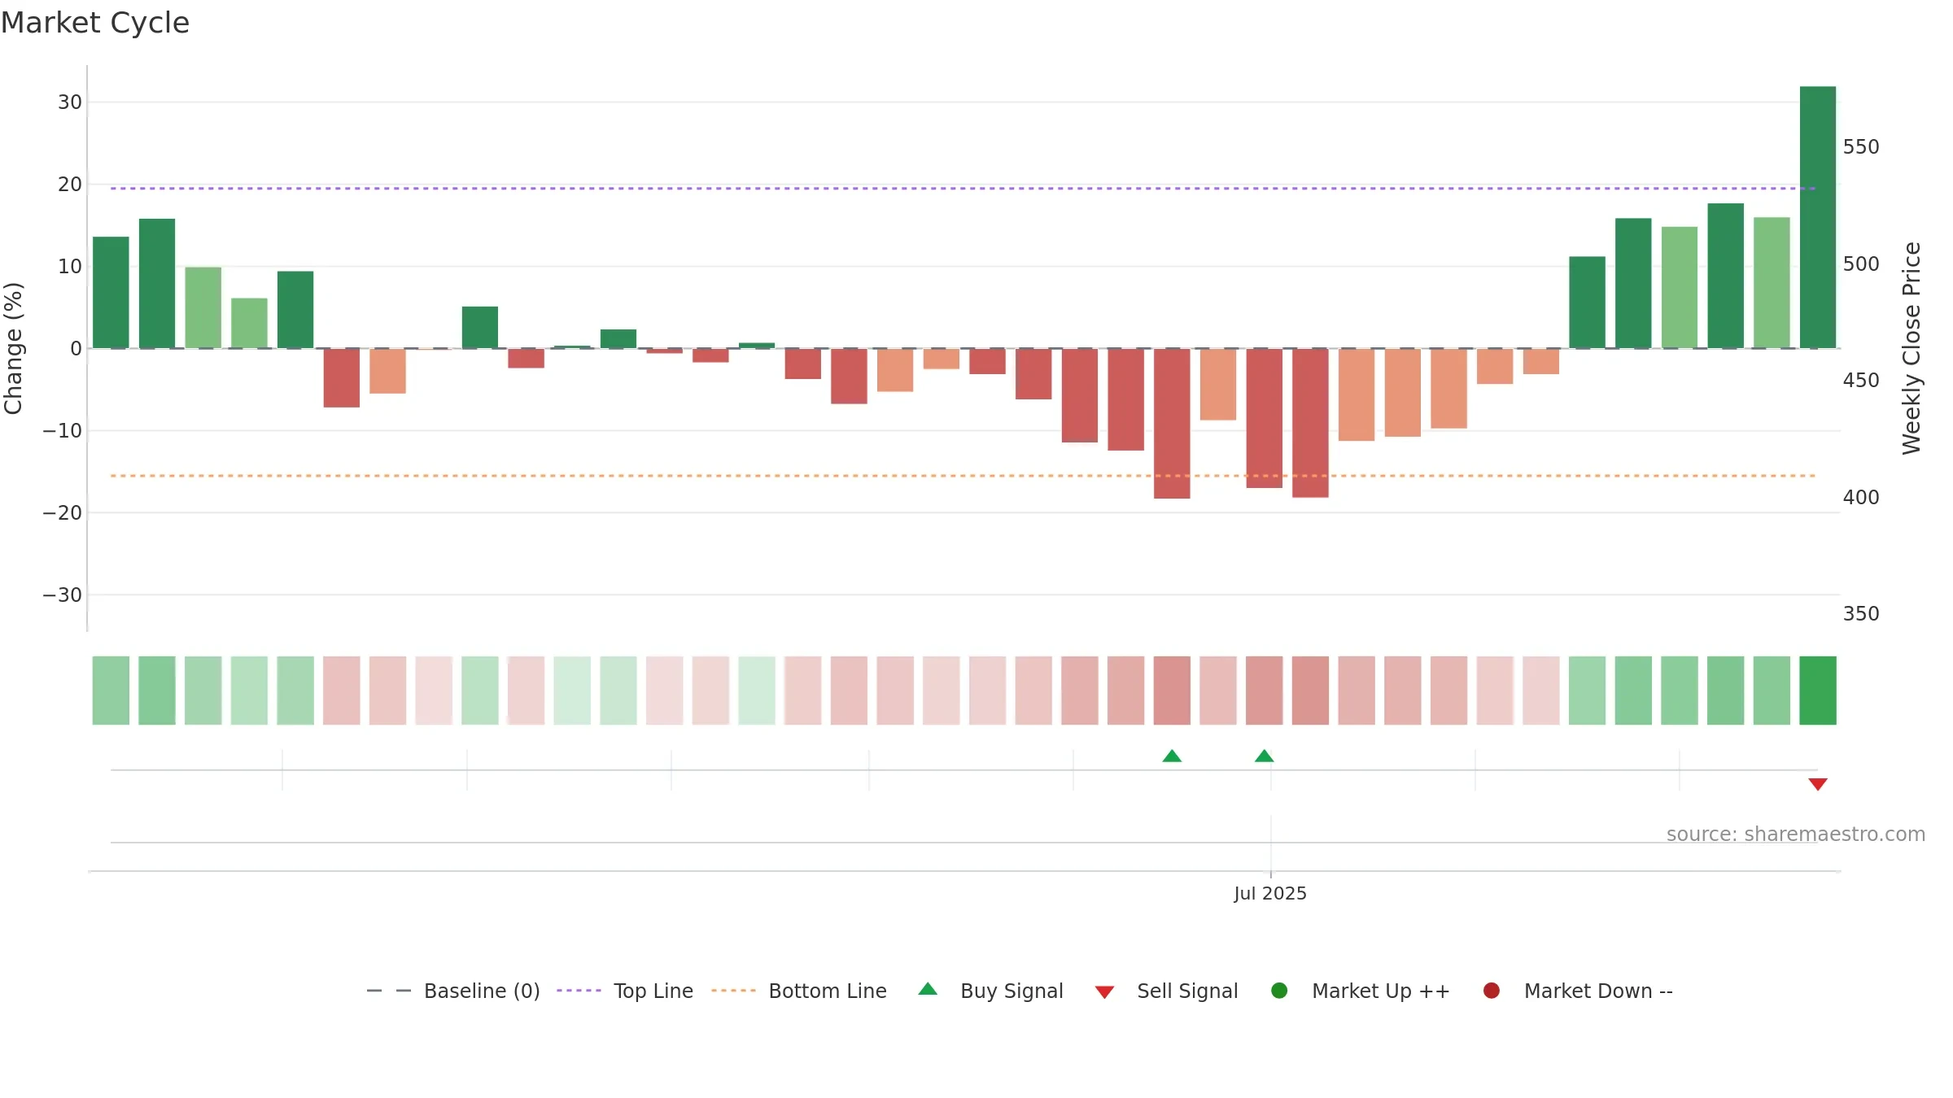Click the orange dotted bottom line
1953x1098 pixels.
point(963,476)
